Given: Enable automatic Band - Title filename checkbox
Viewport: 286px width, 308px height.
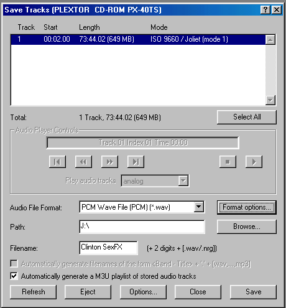Looking at the screenshot, I should click(14, 264).
